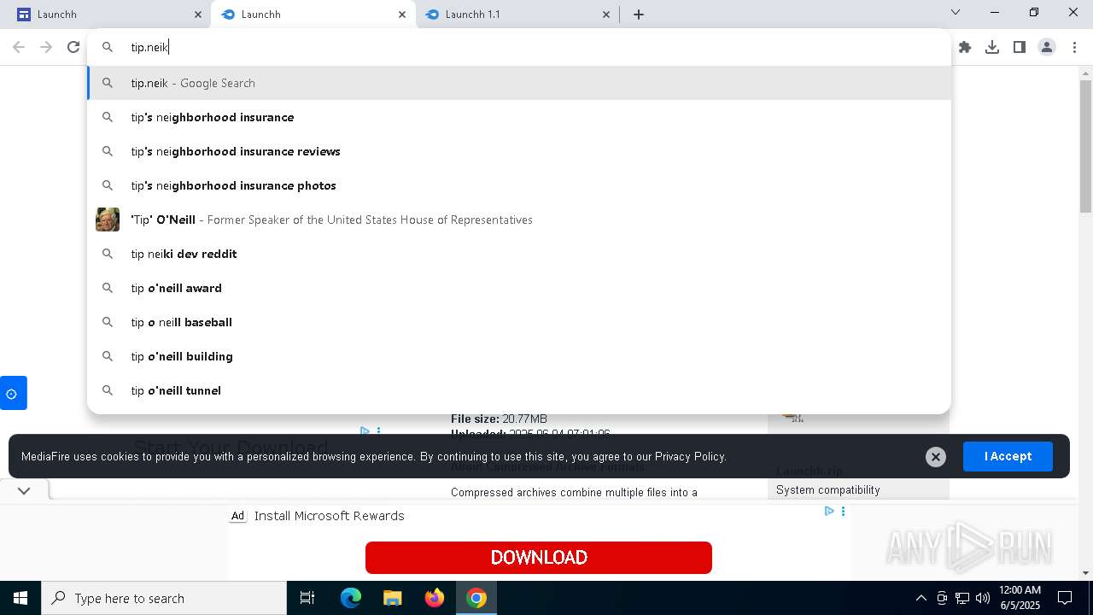Choose 'tip's neighborhood insurance' suggestion
The height and width of the screenshot is (615, 1093).
click(x=519, y=117)
